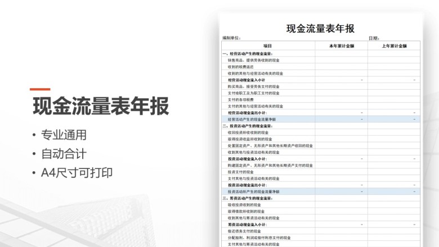Select the '项目' column header
Viewport: 439px width, 247px height.
(x=268, y=46)
